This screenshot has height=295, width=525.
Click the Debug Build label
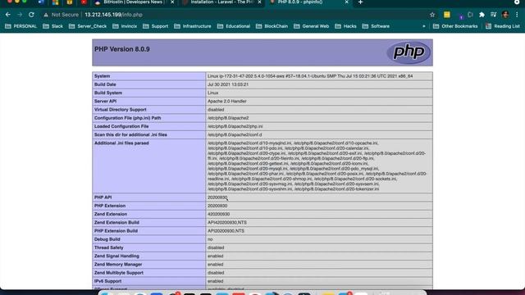pos(107,239)
